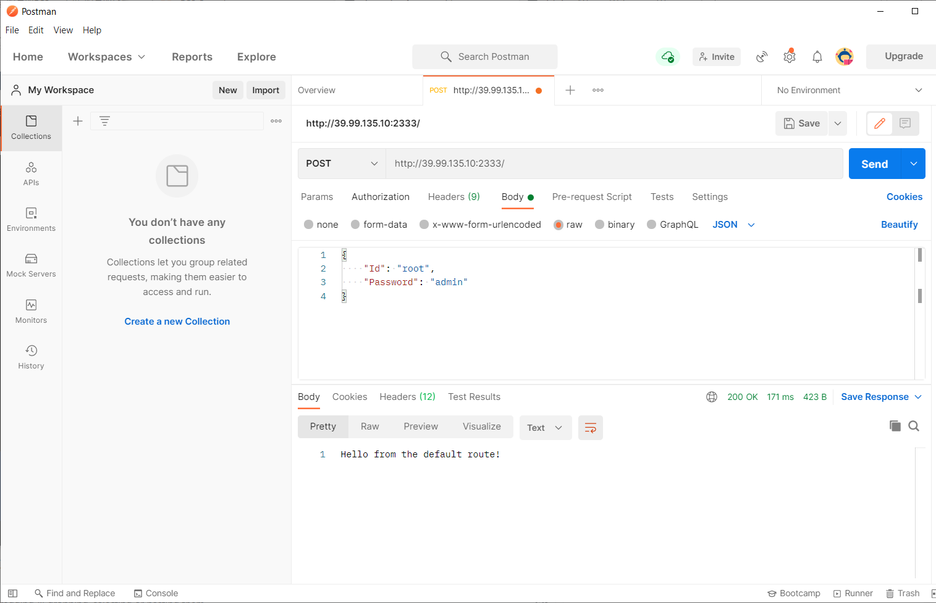The image size is (936, 603).
Task: Click the user avatar icon
Action: tap(845, 57)
